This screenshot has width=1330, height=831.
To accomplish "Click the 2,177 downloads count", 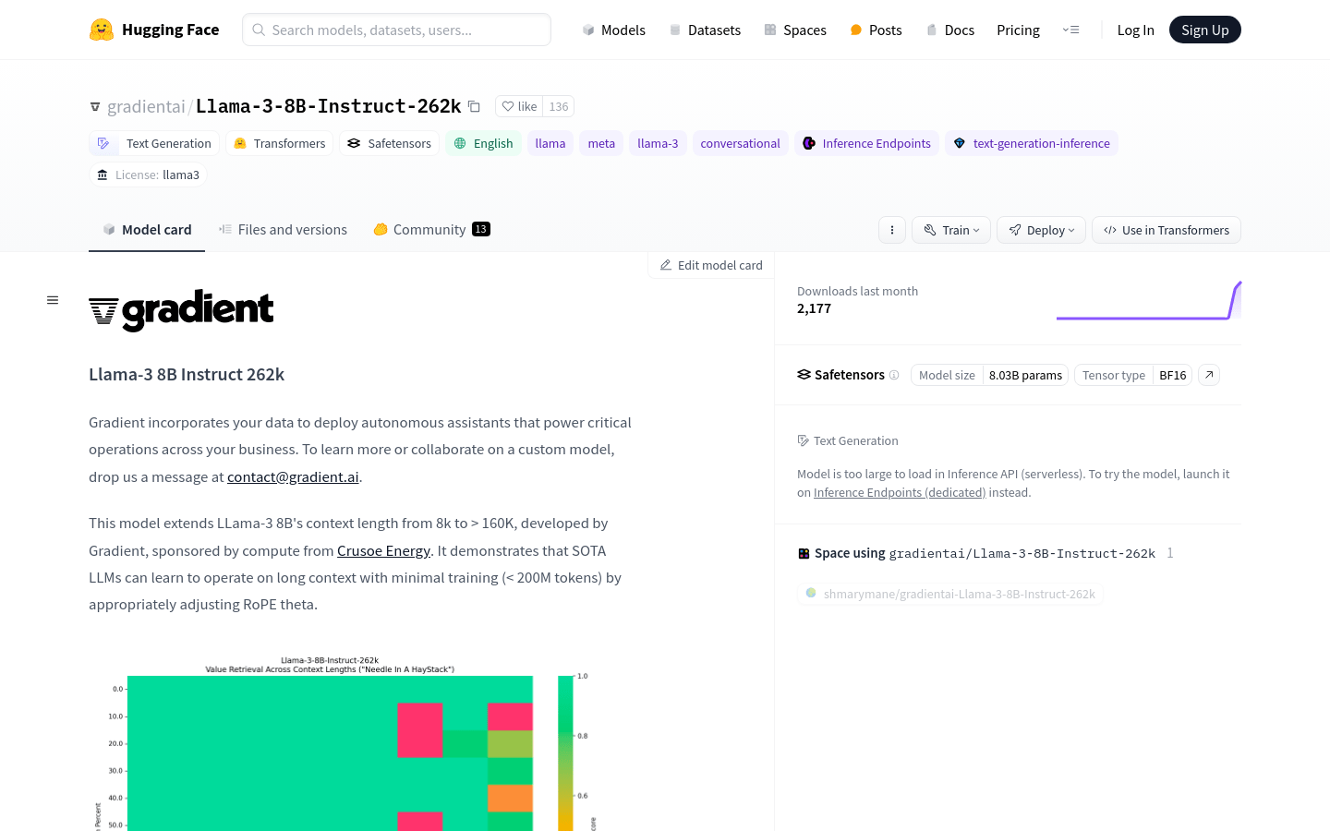I will pos(814,308).
